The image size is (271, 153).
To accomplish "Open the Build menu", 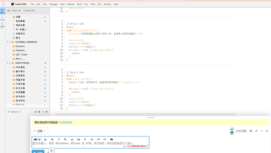I will coord(79,4).
